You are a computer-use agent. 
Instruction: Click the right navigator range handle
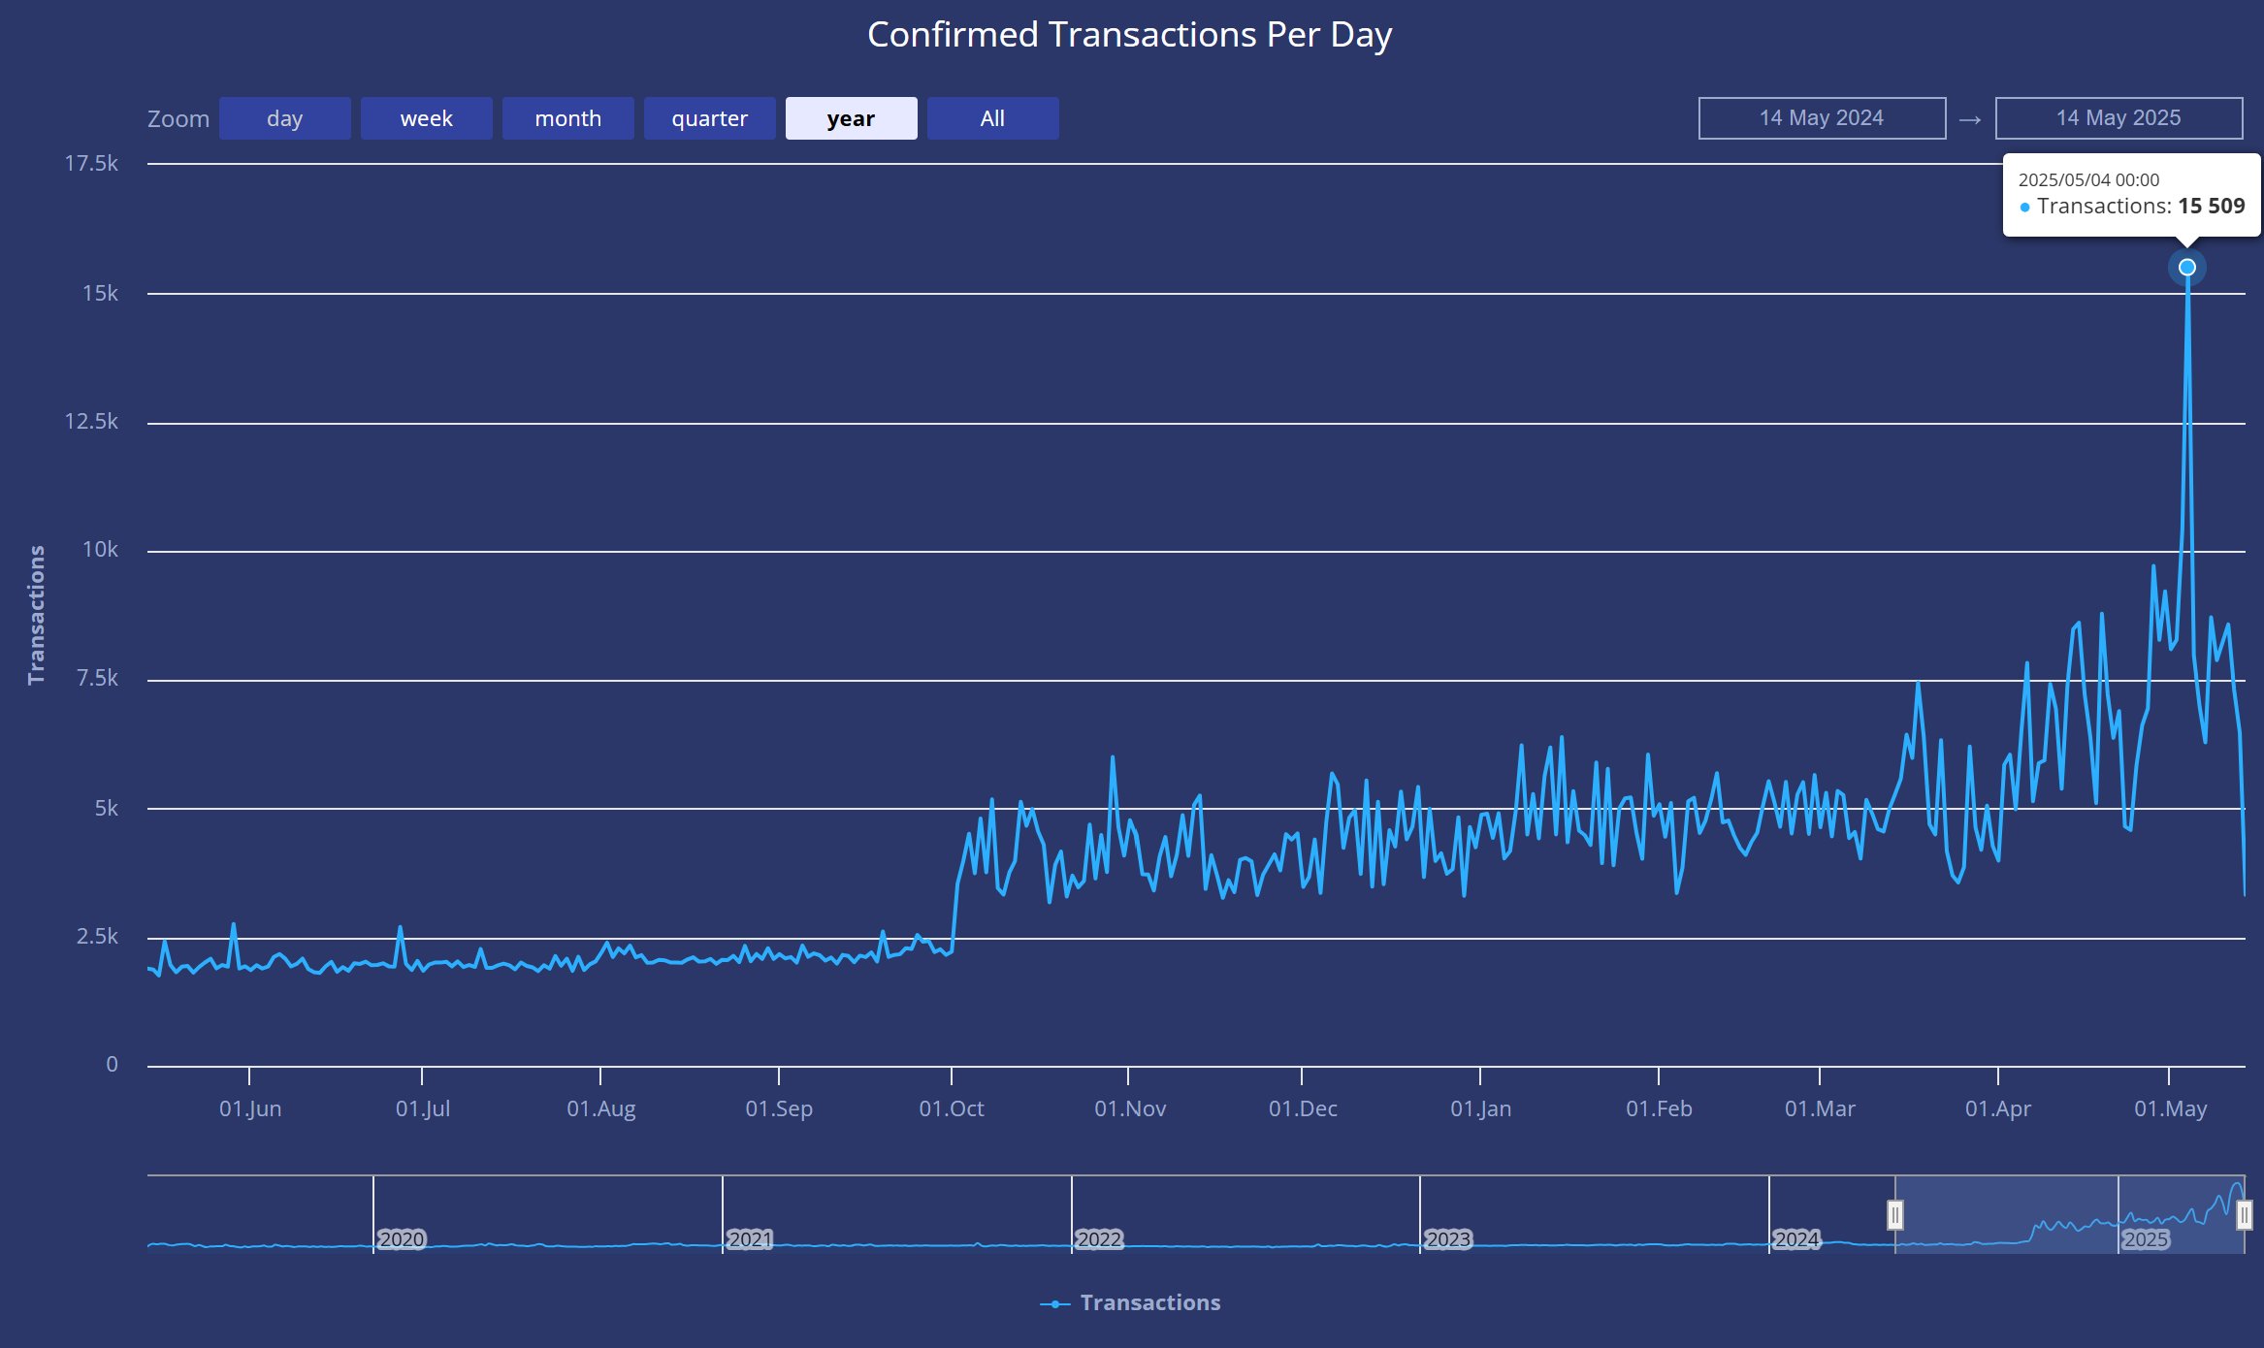coord(2244,1214)
